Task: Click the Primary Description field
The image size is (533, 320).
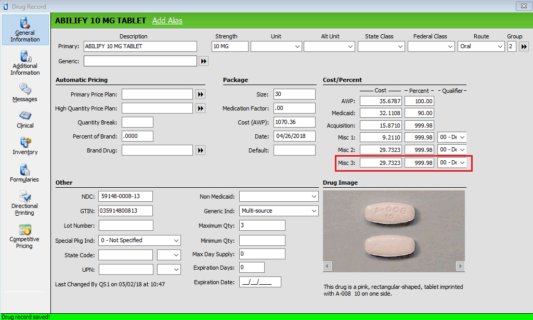Action: (140, 47)
